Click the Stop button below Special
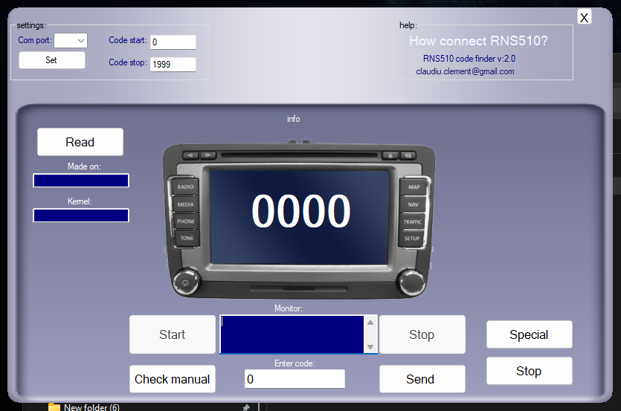 (x=529, y=371)
